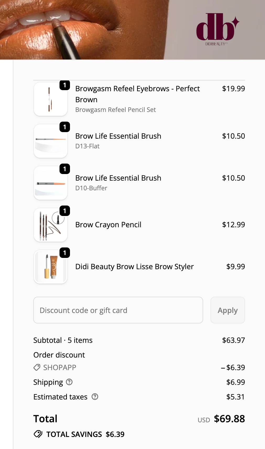
Task: Click the Didi Beauty logo
Action: coord(217,29)
